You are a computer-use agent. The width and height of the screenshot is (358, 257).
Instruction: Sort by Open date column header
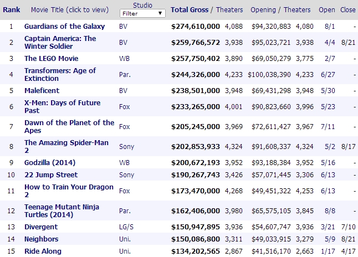click(327, 9)
